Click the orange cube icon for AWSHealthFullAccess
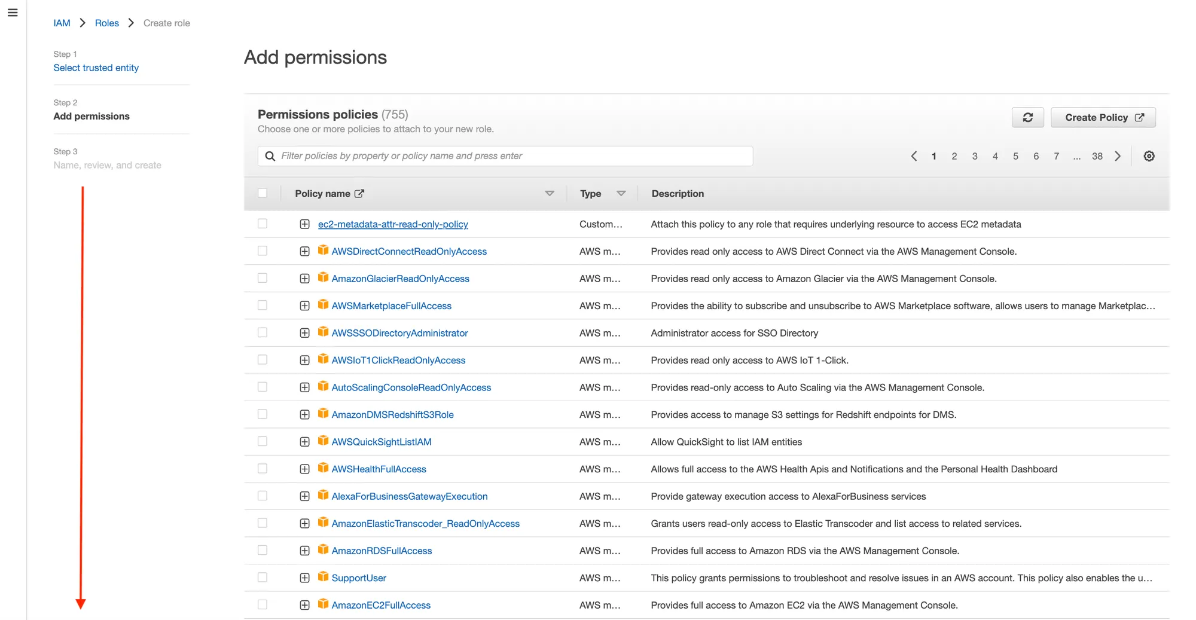This screenshot has height=620, width=1196. coord(323,468)
